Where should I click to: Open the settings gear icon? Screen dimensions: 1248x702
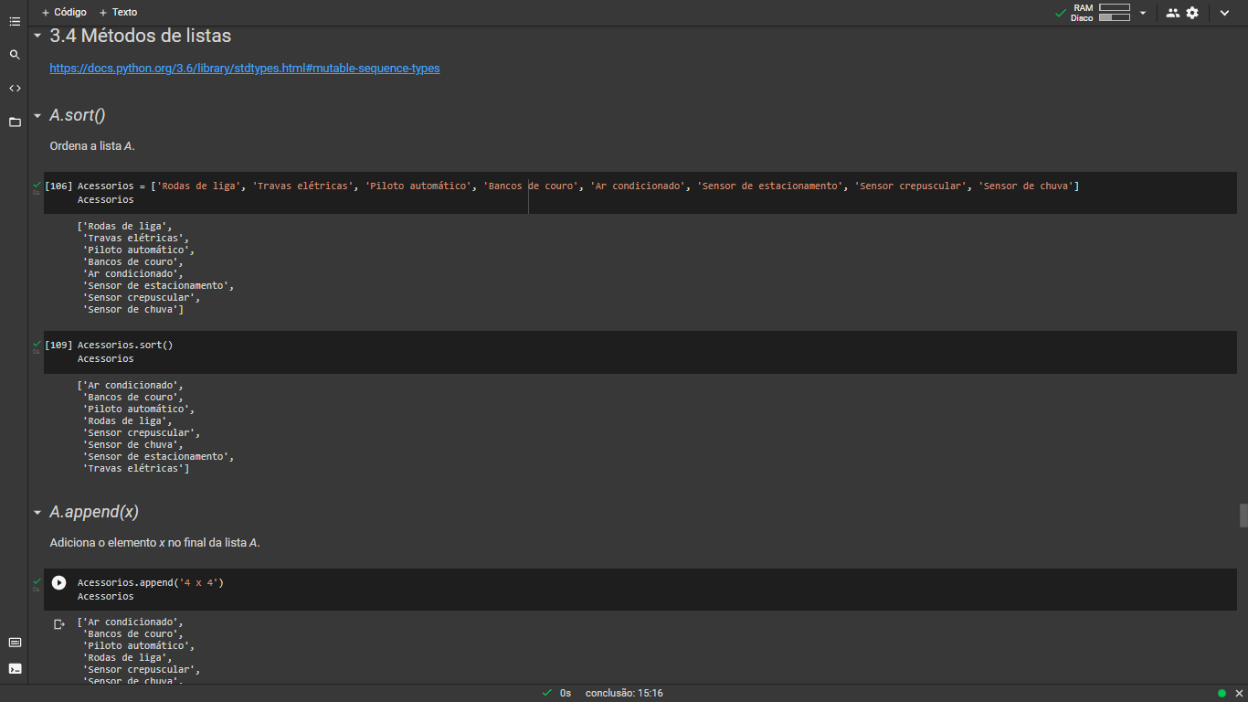pos(1192,13)
